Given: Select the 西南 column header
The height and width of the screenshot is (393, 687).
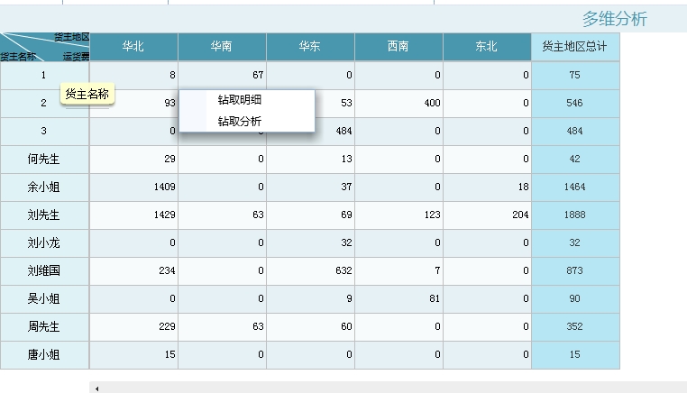Looking at the screenshot, I should click(398, 47).
